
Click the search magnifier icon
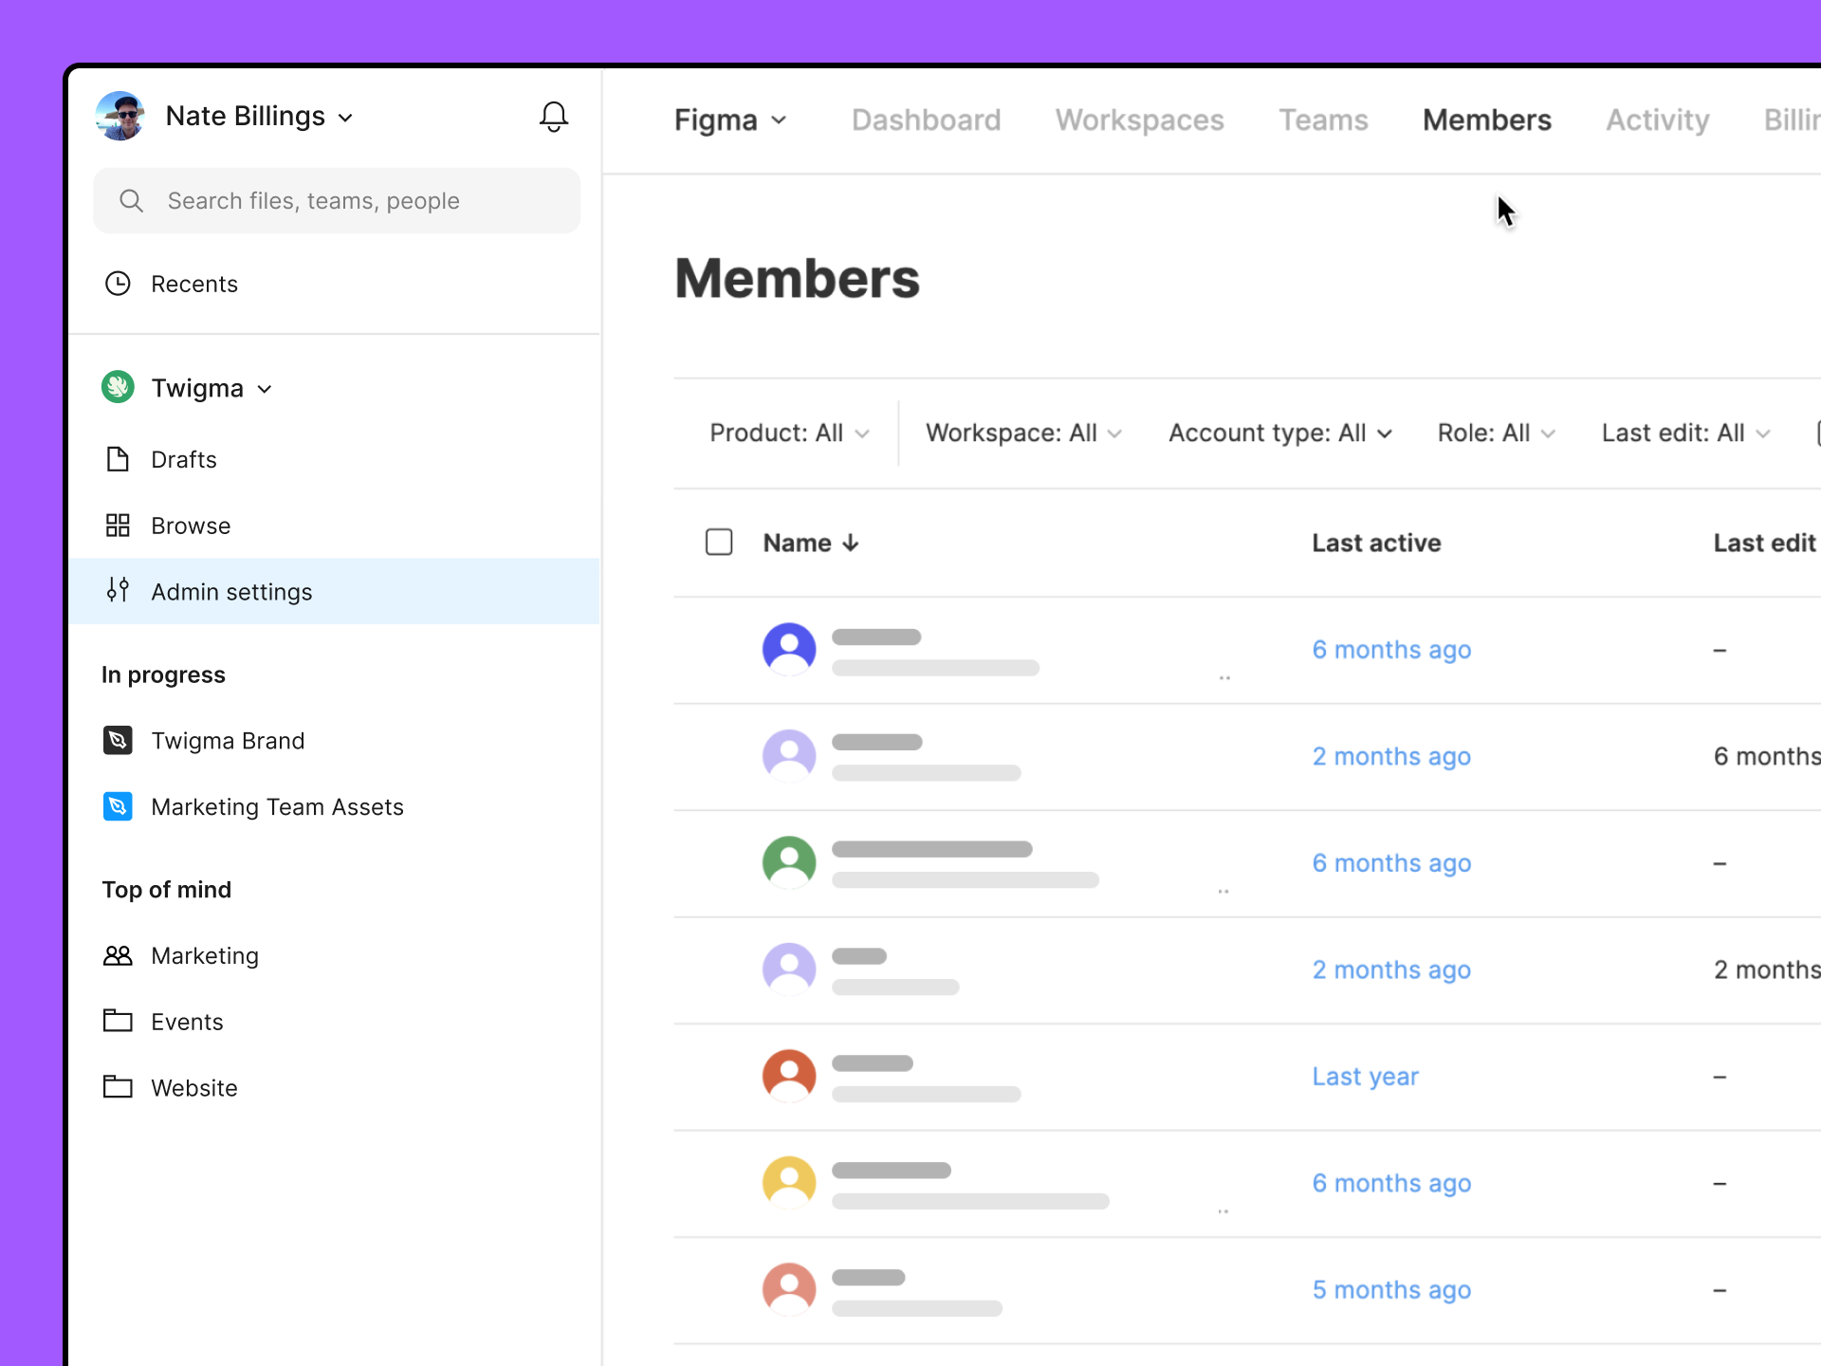tap(131, 200)
